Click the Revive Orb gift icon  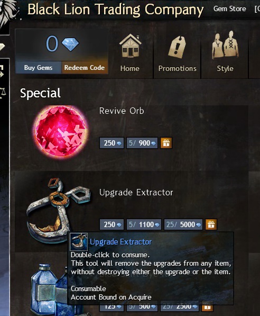coord(166,143)
